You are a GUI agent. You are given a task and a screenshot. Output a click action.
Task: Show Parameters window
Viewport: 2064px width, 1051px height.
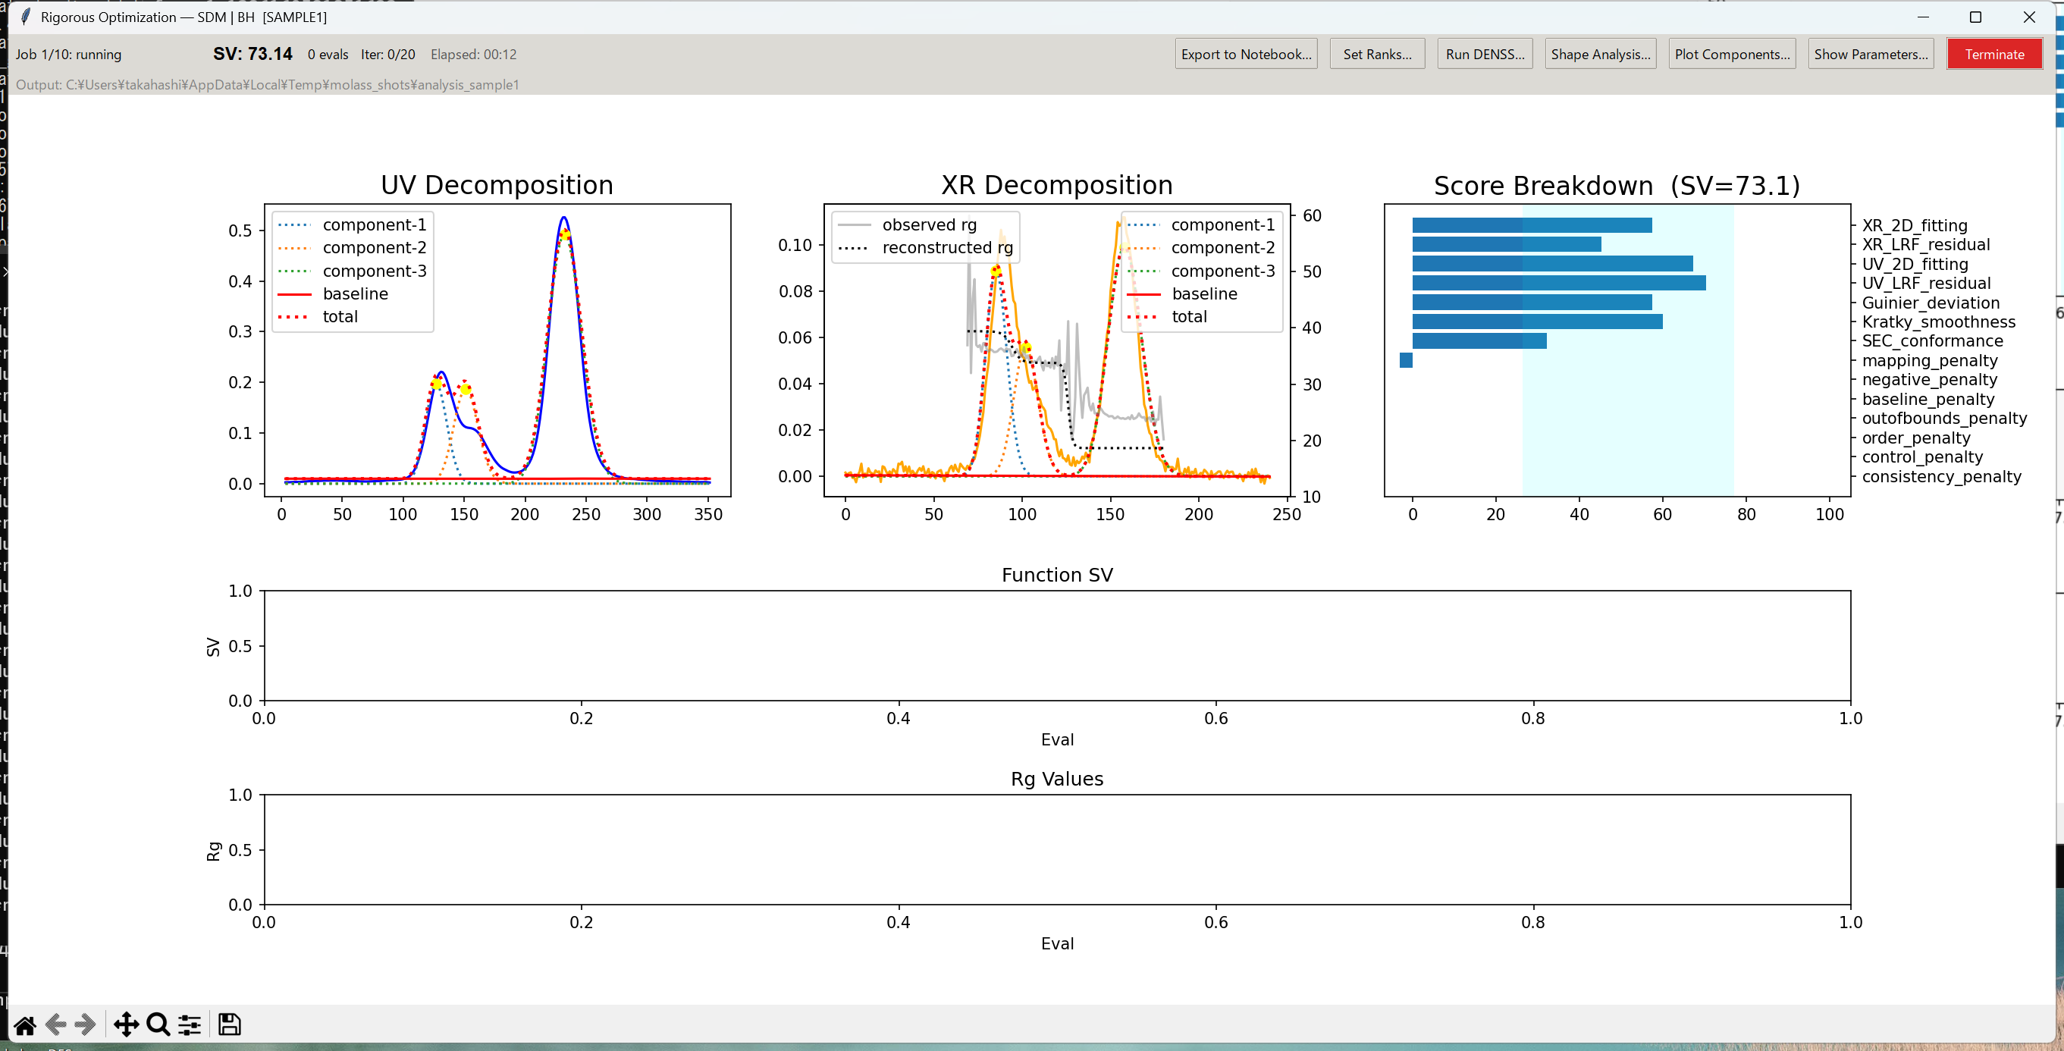pyautogui.click(x=1871, y=54)
